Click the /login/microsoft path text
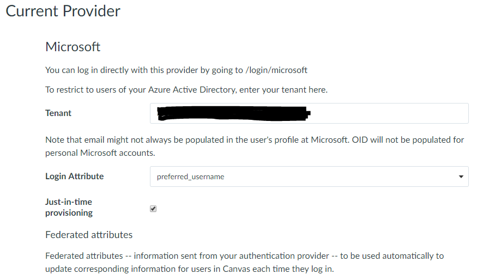 pos(277,70)
